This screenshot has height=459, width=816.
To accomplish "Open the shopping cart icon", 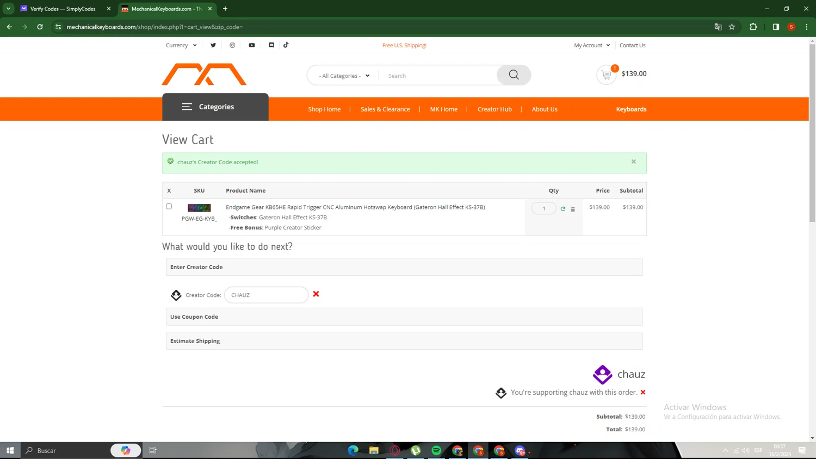I will (x=607, y=75).
